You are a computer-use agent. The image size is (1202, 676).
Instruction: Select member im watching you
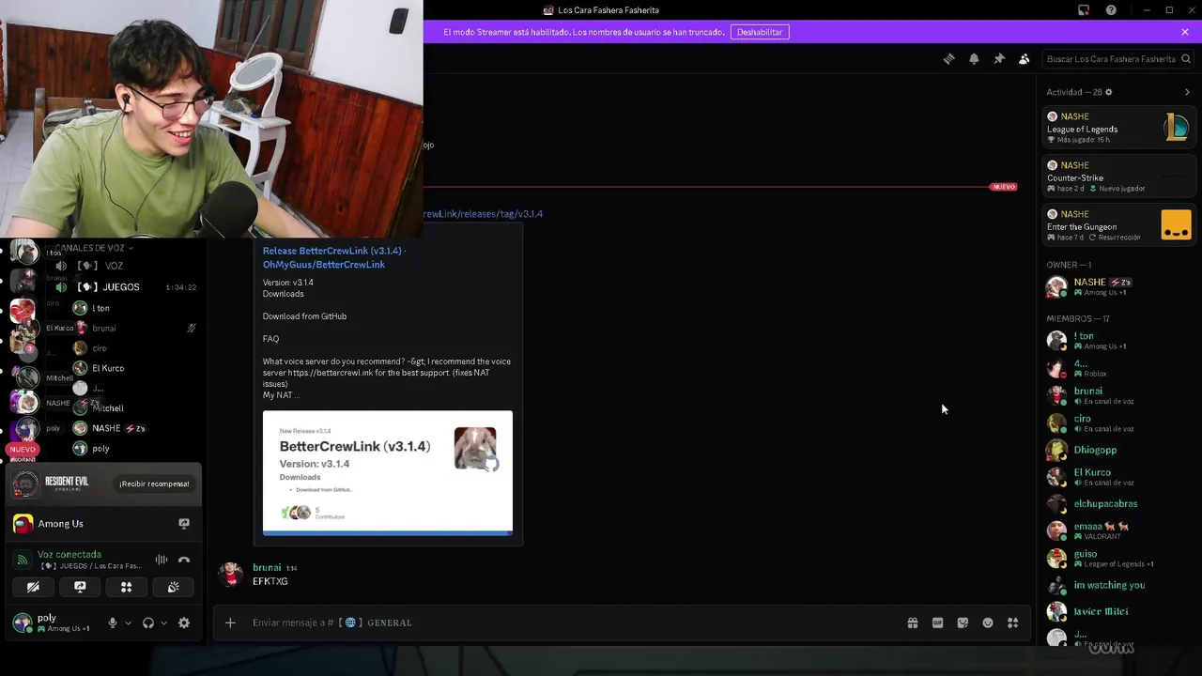[x=1118, y=586]
